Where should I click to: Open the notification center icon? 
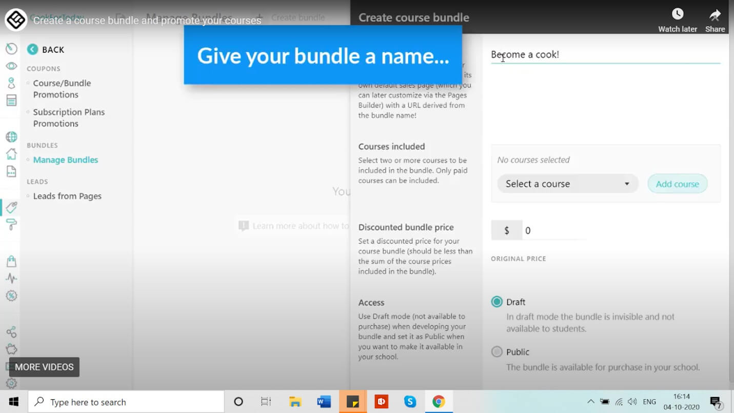click(716, 402)
